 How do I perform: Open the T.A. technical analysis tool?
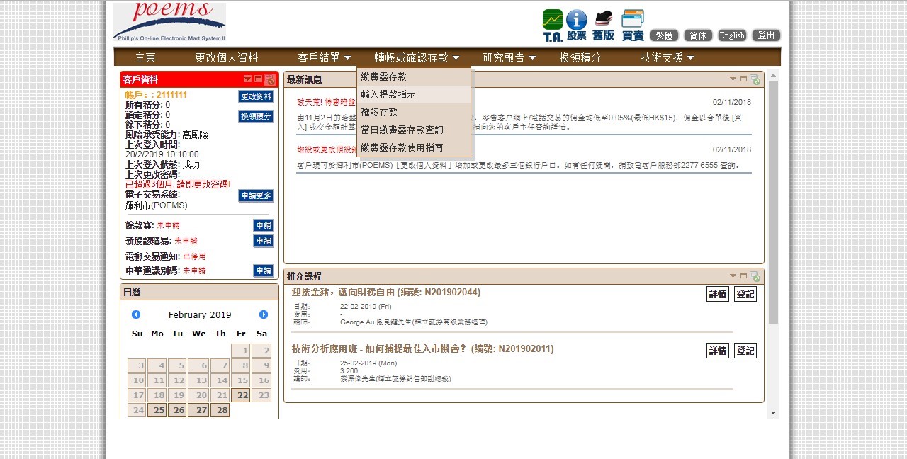552,21
